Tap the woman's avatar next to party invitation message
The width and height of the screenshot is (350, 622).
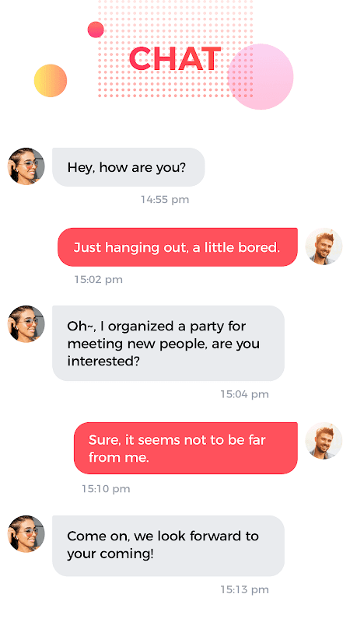pyautogui.click(x=26, y=324)
